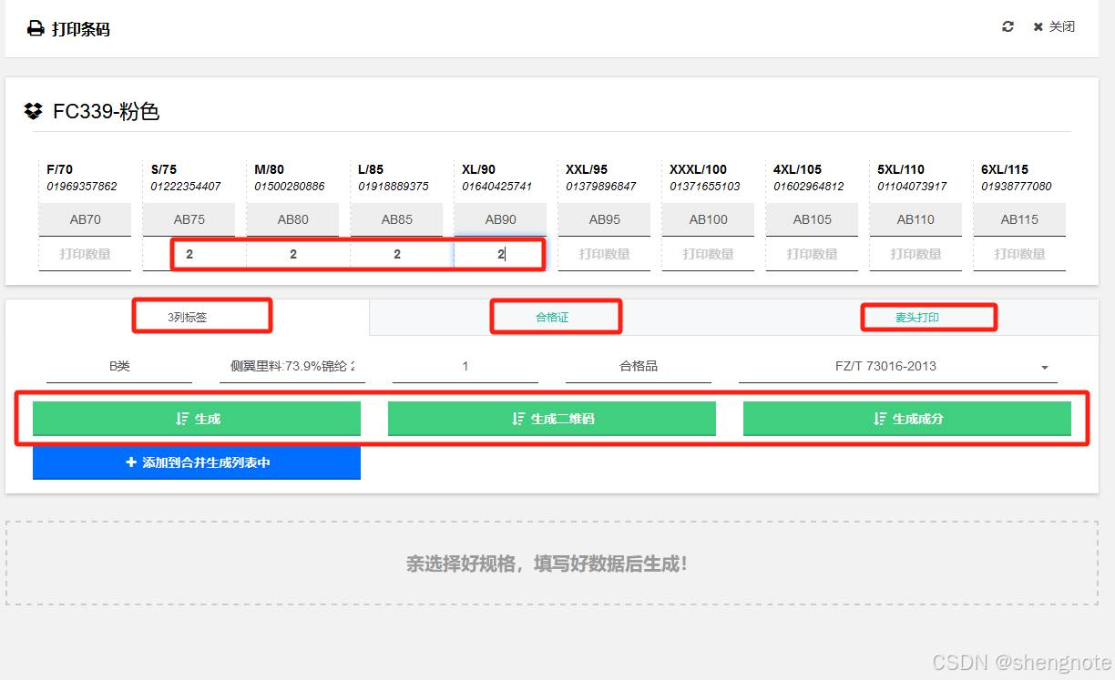Image resolution: width=1115 pixels, height=680 pixels.
Task: Switch to the 3列标签 tab
Action: tap(187, 318)
